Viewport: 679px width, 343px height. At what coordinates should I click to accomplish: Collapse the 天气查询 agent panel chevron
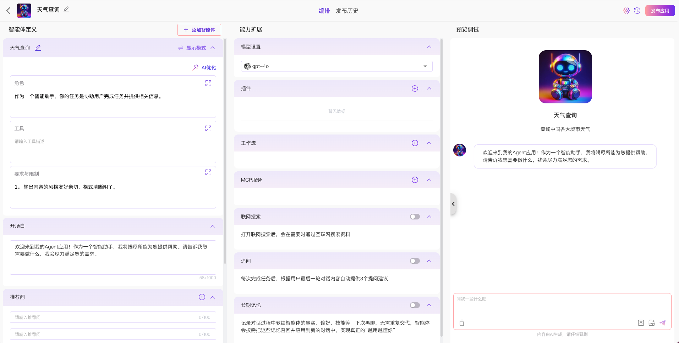coord(213,48)
